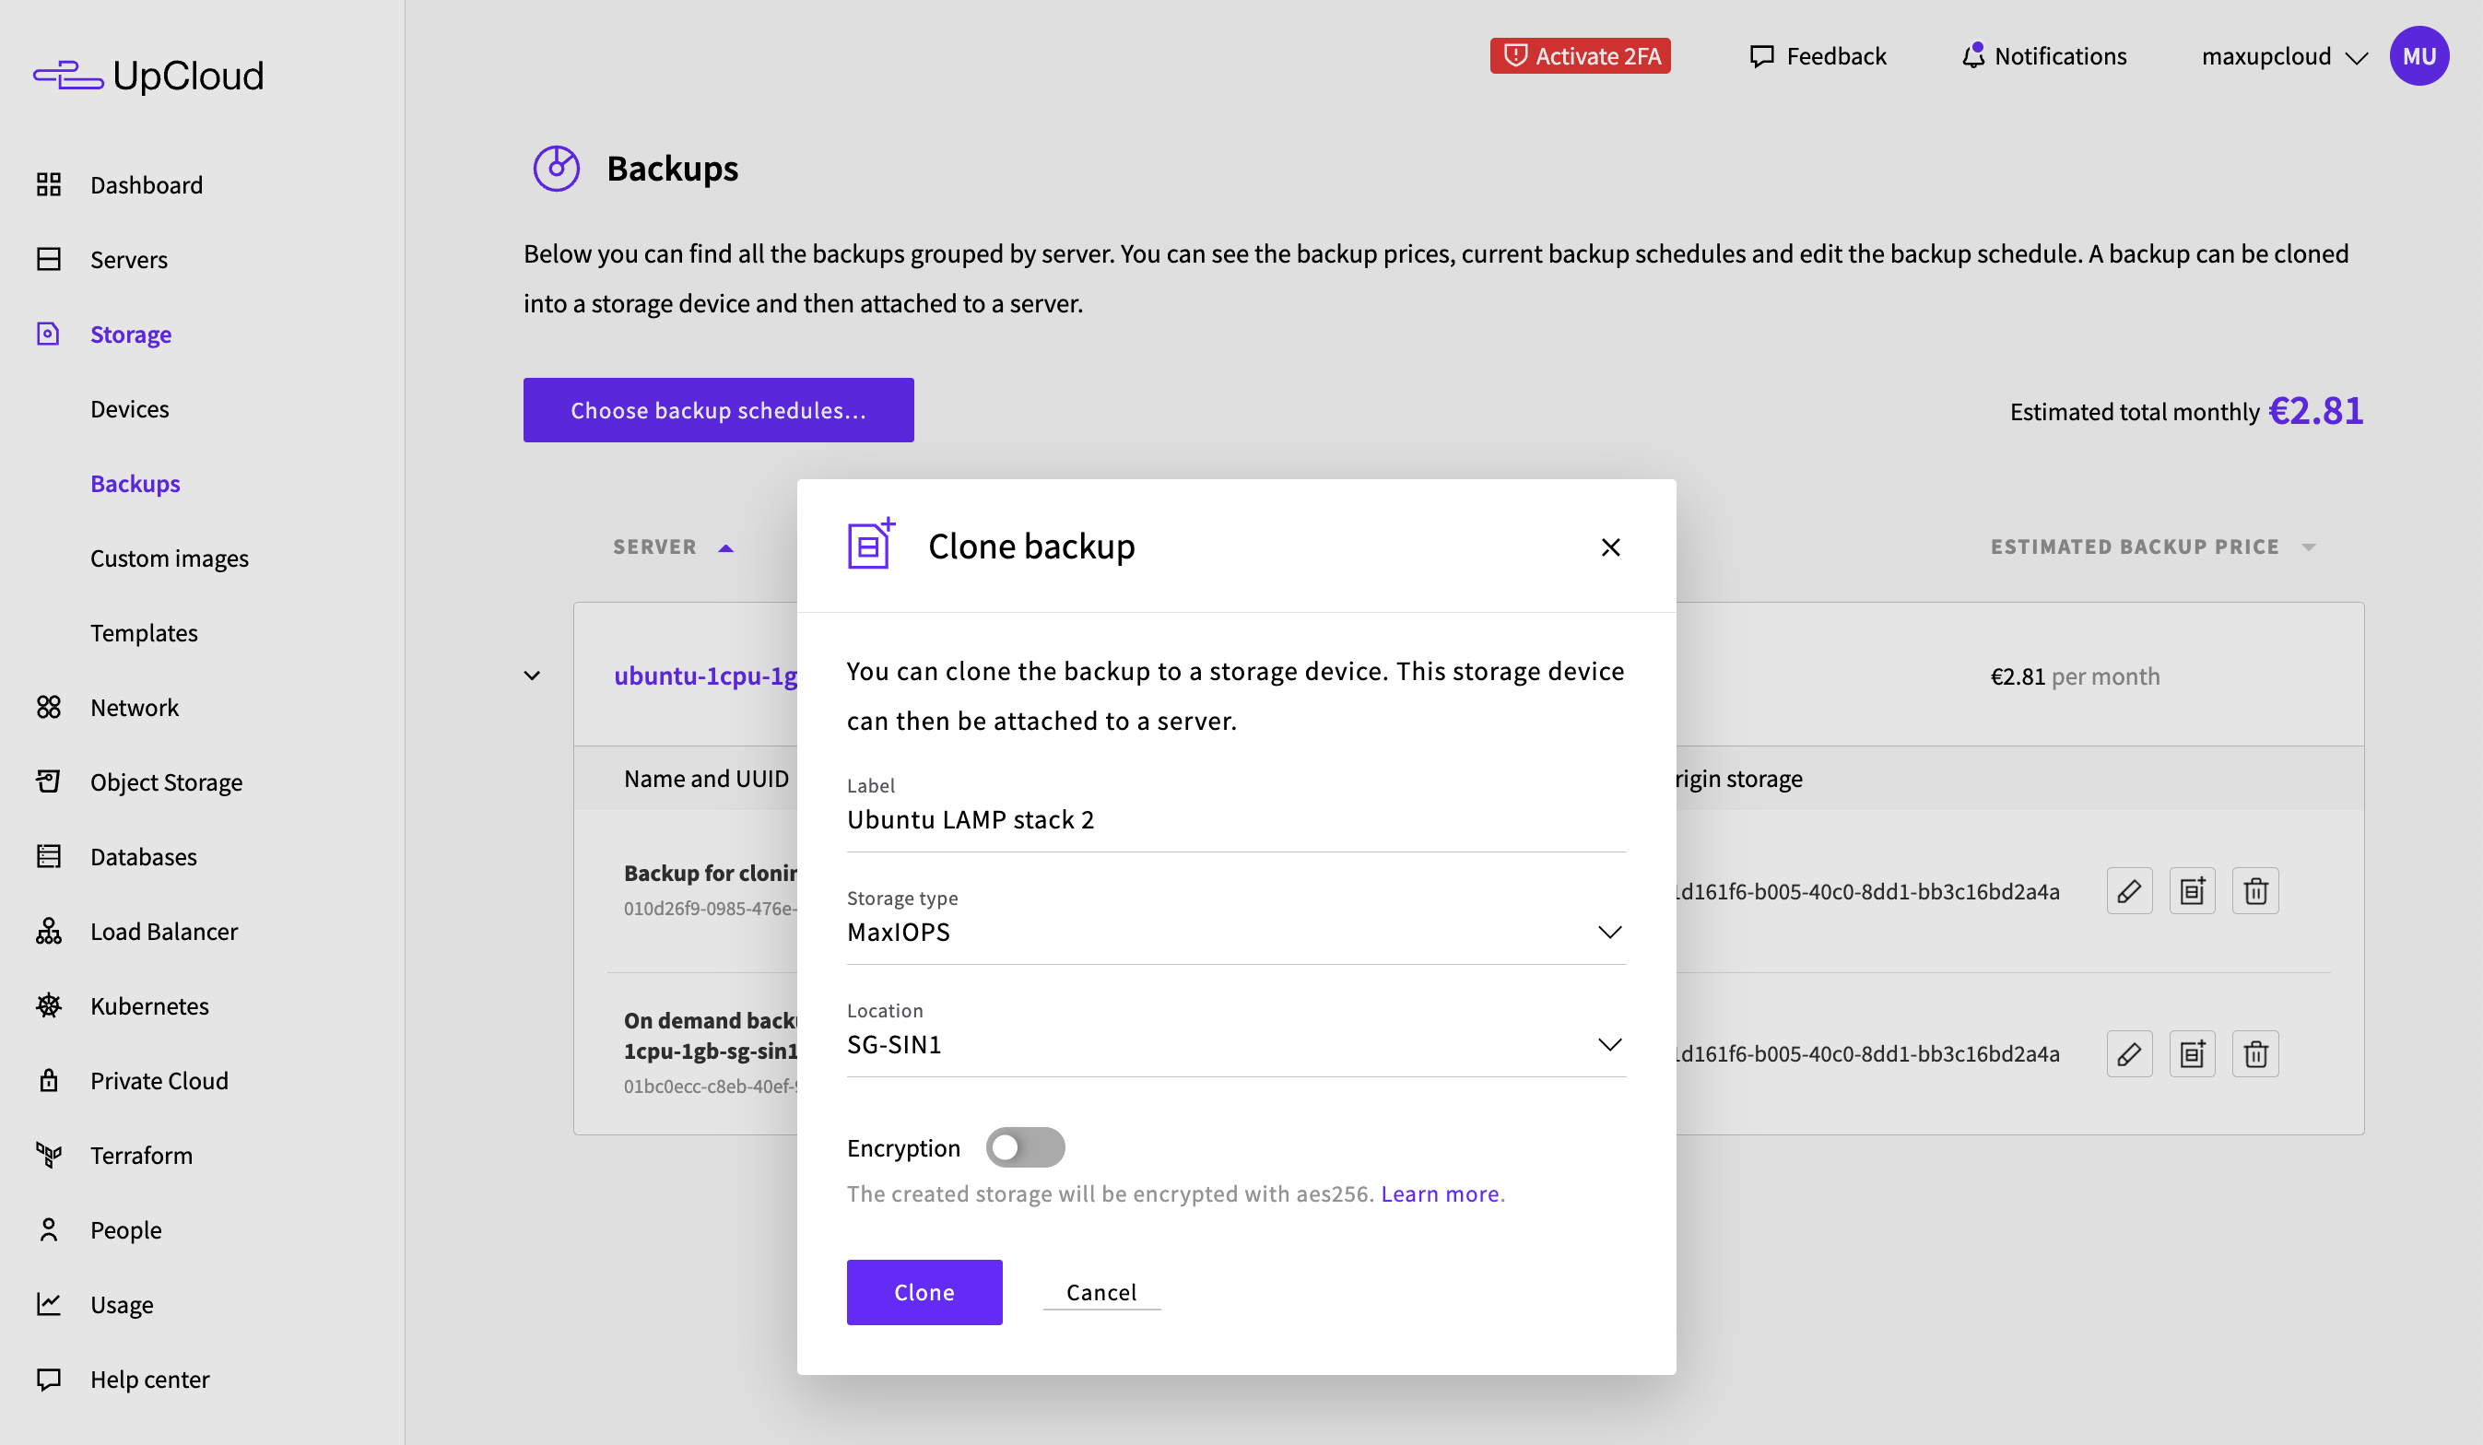Open the Servers menu item
Screen dimensions: 2483x1445
click(x=129, y=259)
